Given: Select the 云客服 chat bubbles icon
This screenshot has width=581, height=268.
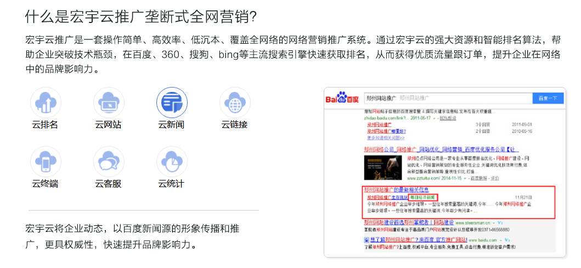Looking at the screenshot, I should pos(109,162).
